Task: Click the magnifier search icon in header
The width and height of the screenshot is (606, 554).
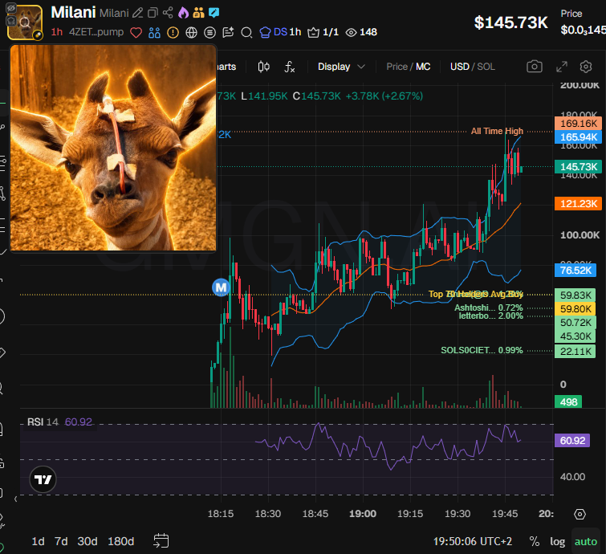Action: click(246, 32)
